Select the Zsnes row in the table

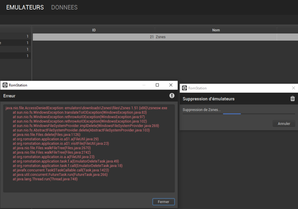[165, 37]
